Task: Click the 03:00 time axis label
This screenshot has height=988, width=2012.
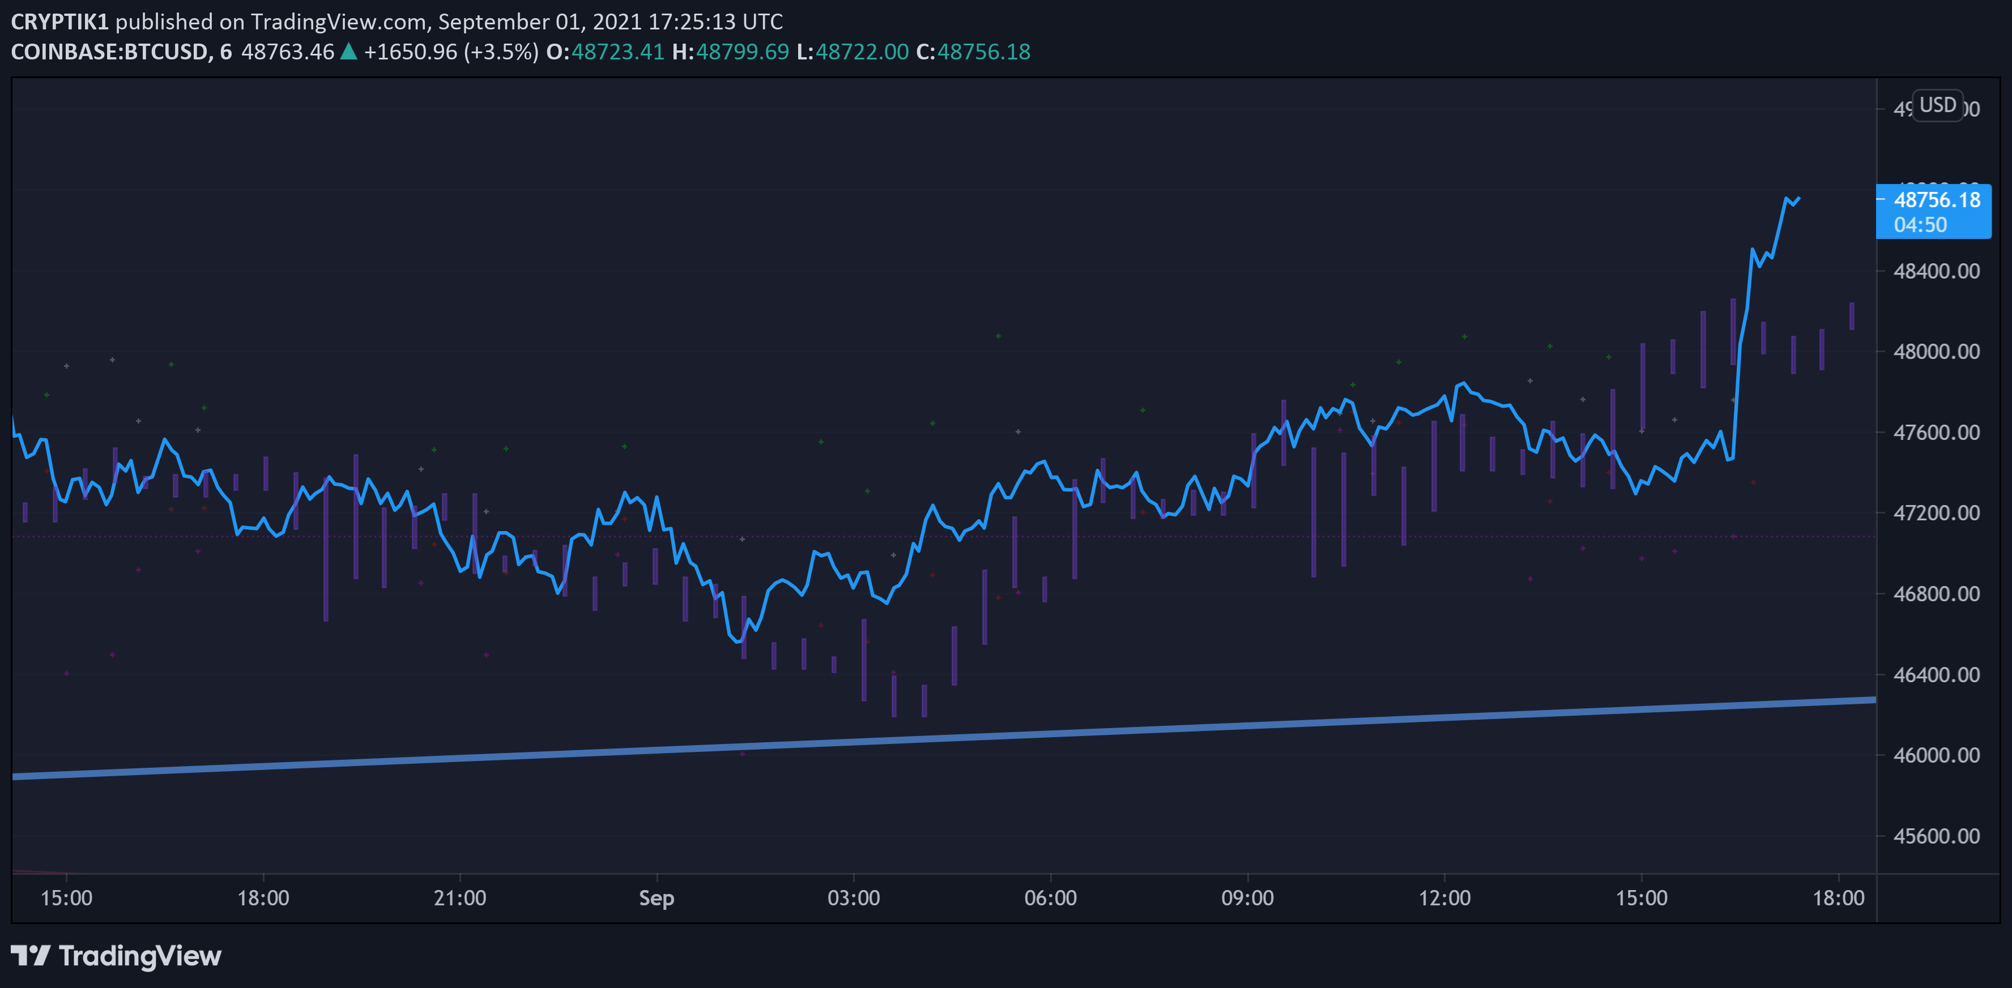Action: (854, 898)
